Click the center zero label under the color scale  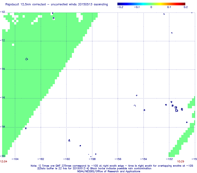point(151,7)
